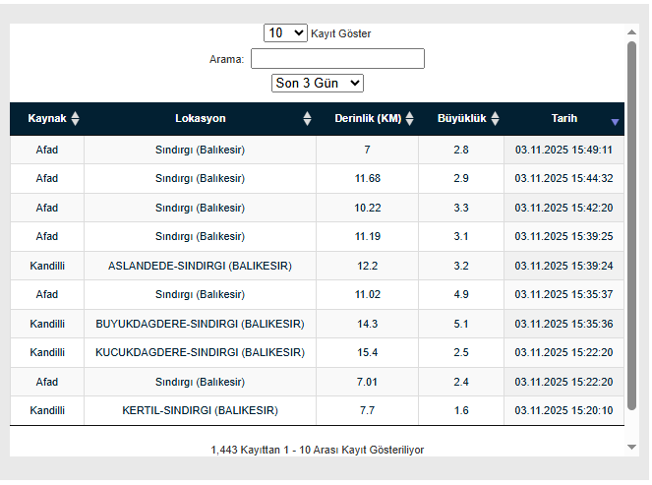Image resolution: width=652 pixels, height=485 pixels.
Task: Select the ASLANDEDE-SINDIRGI (BALIKESIR) row
Action: tap(200, 266)
